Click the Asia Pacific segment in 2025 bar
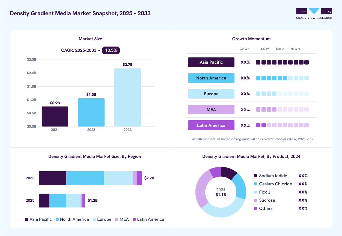 (44, 201)
